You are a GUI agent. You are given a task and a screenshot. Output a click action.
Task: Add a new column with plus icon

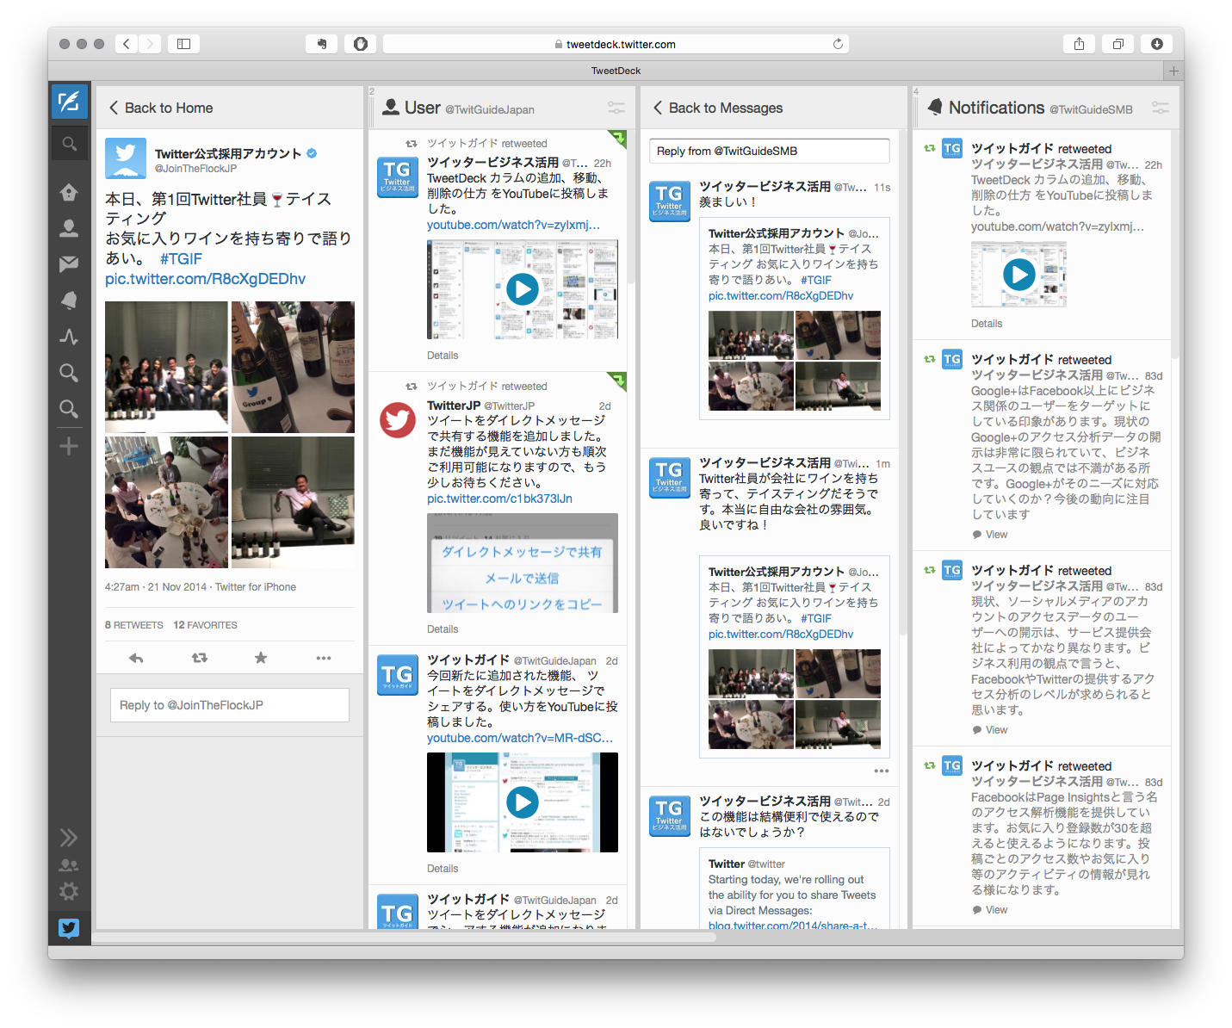click(69, 446)
